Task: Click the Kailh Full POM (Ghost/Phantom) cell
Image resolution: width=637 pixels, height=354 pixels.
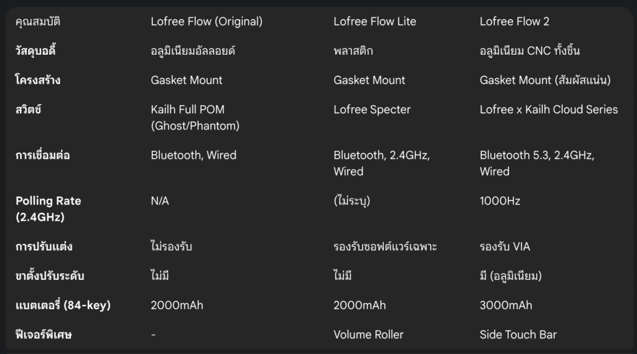Action: pos(195,118)
